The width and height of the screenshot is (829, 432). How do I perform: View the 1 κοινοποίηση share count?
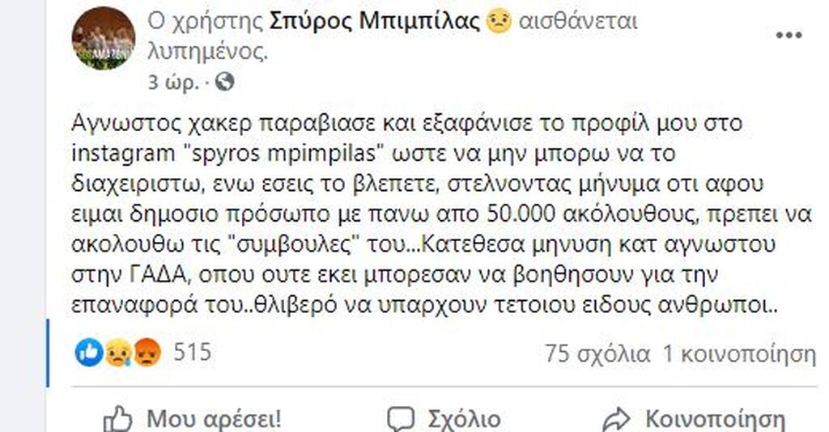738,354
